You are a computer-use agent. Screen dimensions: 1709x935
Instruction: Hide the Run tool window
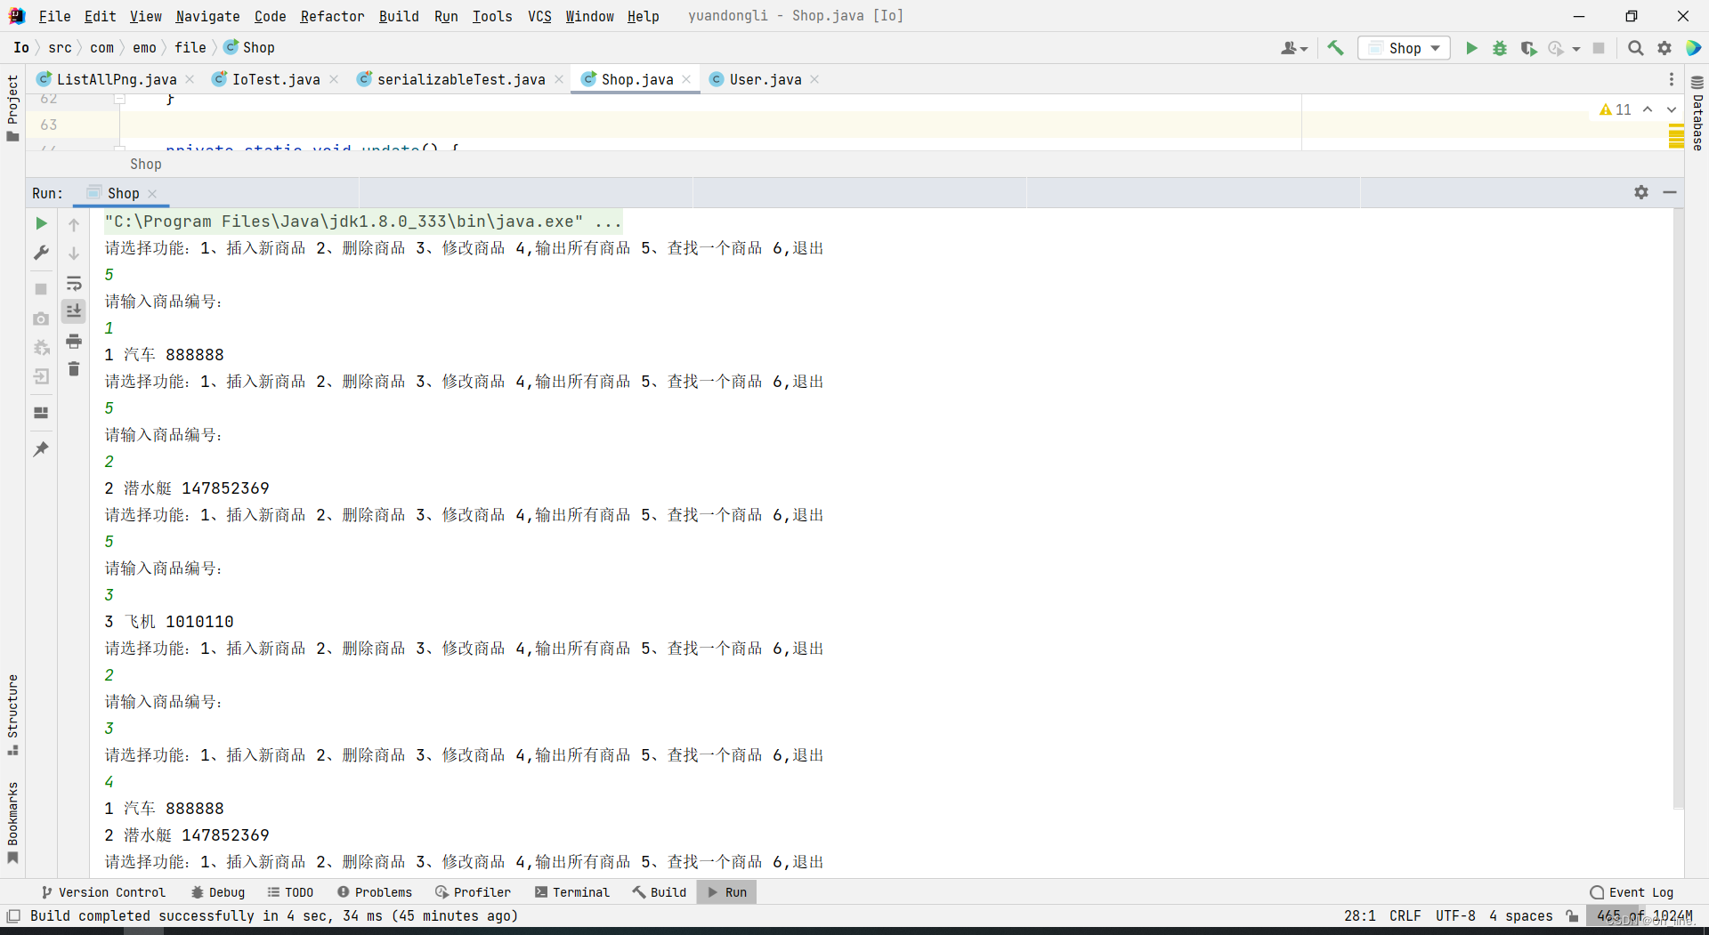click(x=1670, y=192)
